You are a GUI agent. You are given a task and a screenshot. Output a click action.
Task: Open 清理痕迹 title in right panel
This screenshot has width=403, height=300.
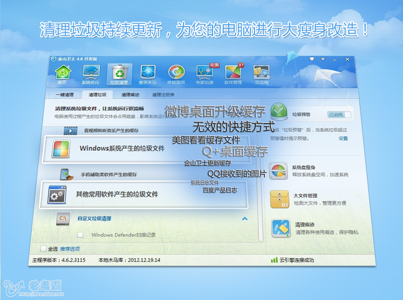click(x=305, y=225)
